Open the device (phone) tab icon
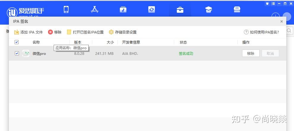The height and width of the screenshot is (131, 294). click(66, 9)
